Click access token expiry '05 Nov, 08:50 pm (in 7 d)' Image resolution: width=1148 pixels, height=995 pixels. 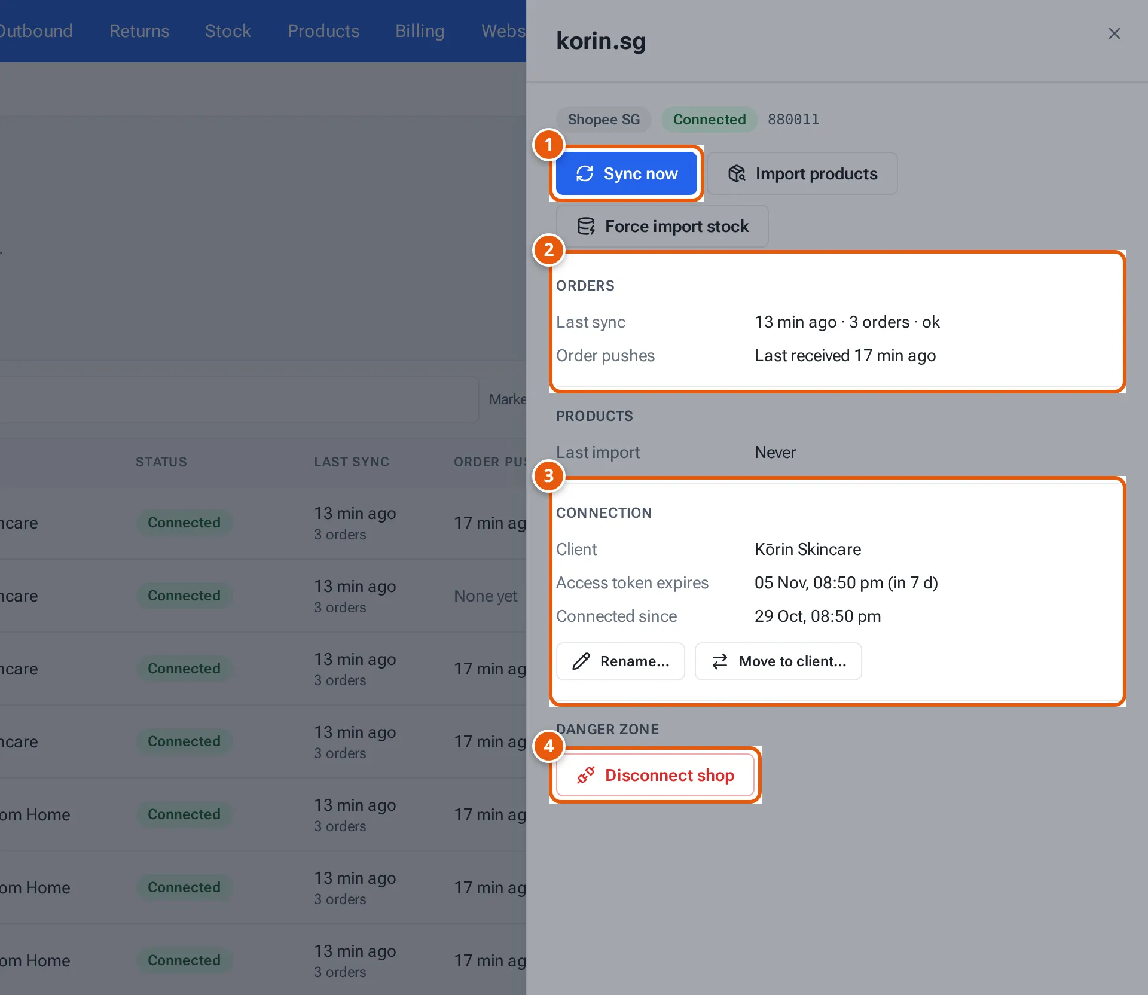click(846, 583)
